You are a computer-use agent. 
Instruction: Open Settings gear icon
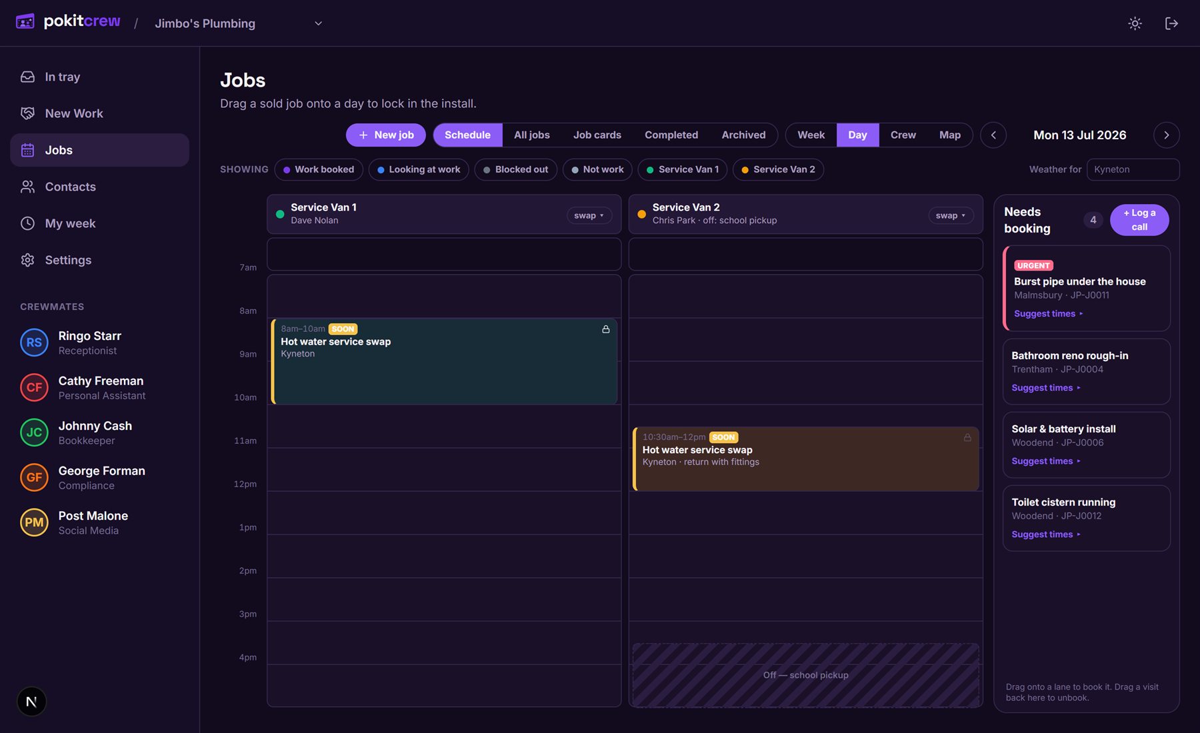tap(27, 260)
